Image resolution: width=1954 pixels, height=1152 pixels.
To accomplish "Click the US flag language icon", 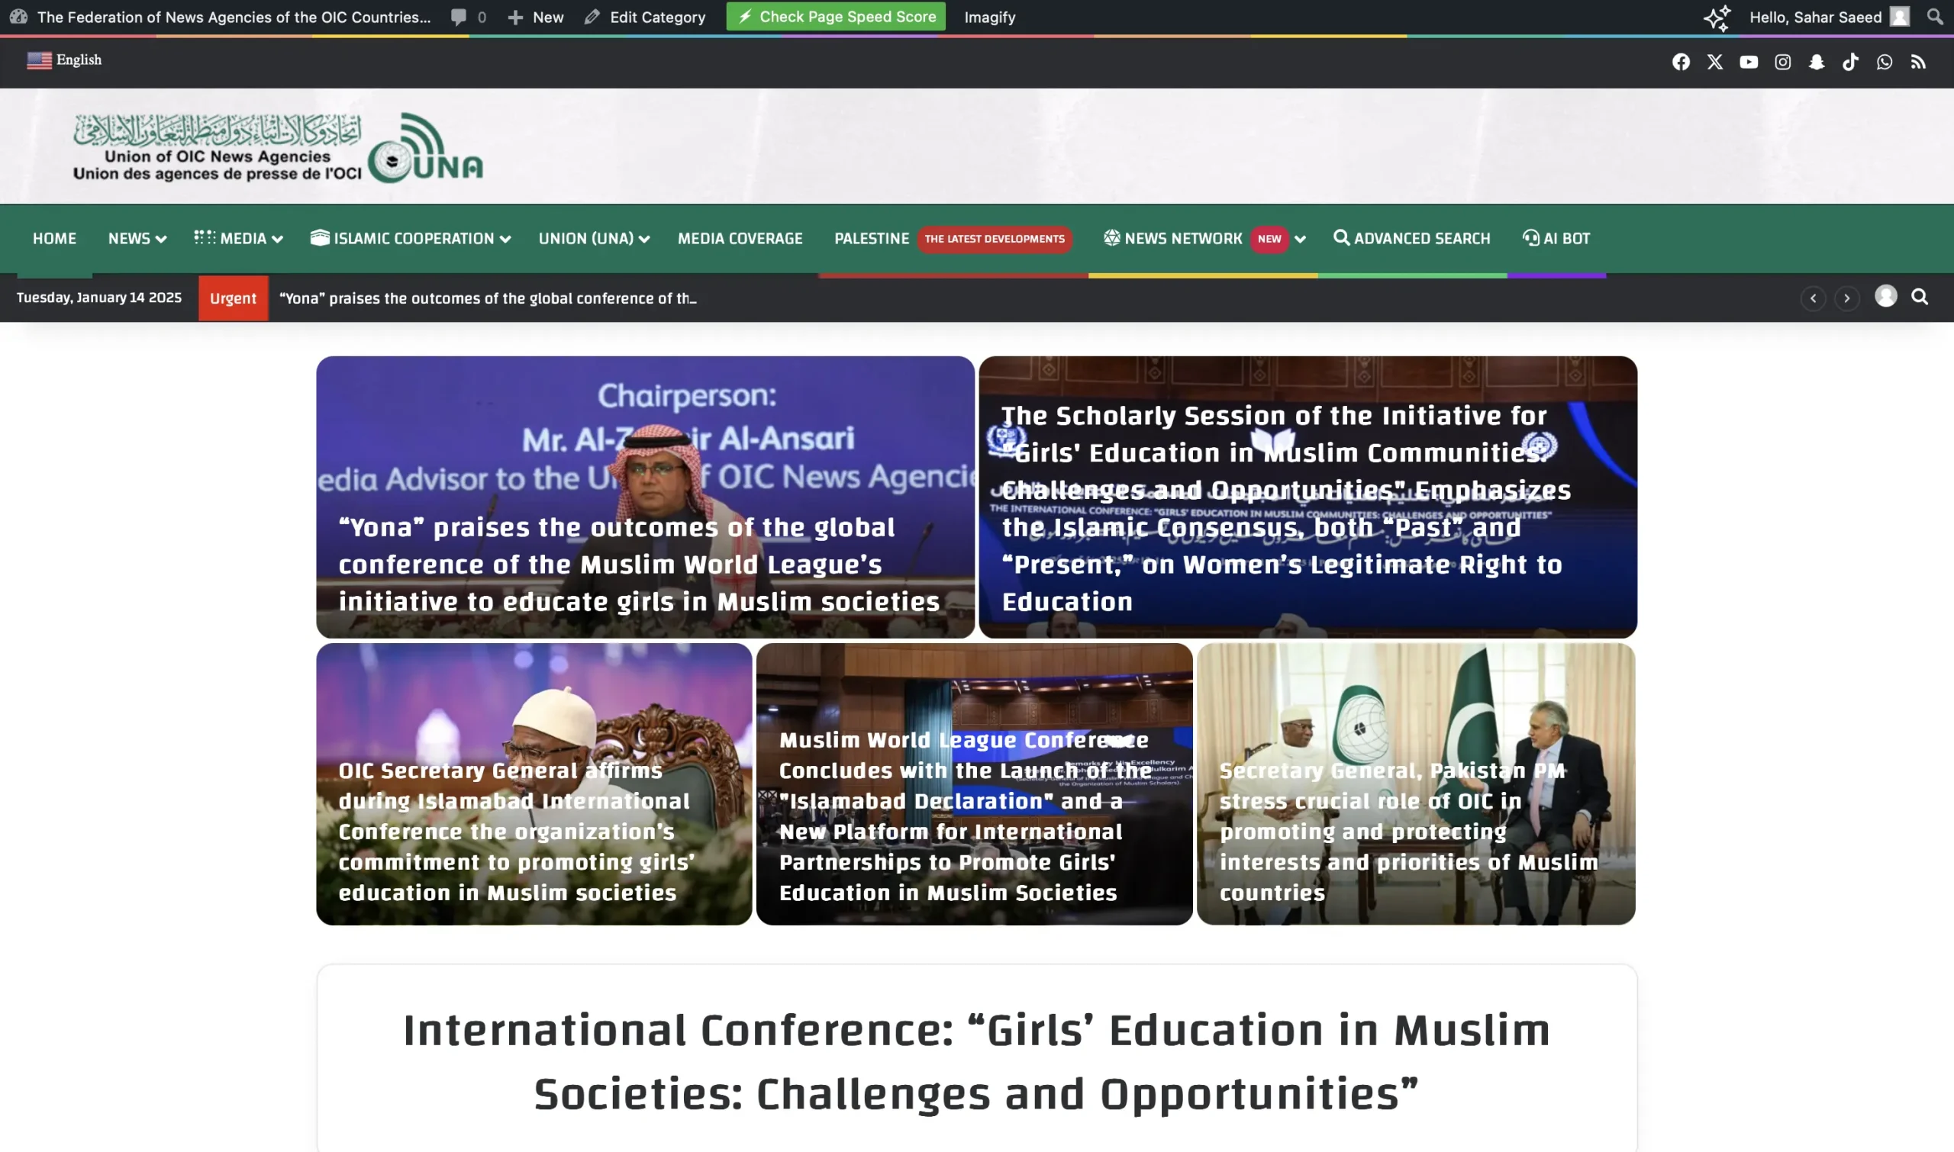I will click(39, 60).
